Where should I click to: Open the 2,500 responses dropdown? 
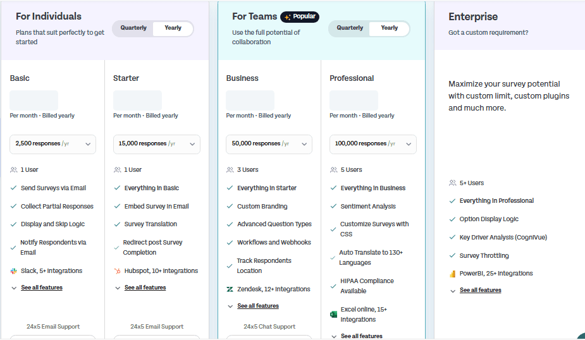[52, 144]
